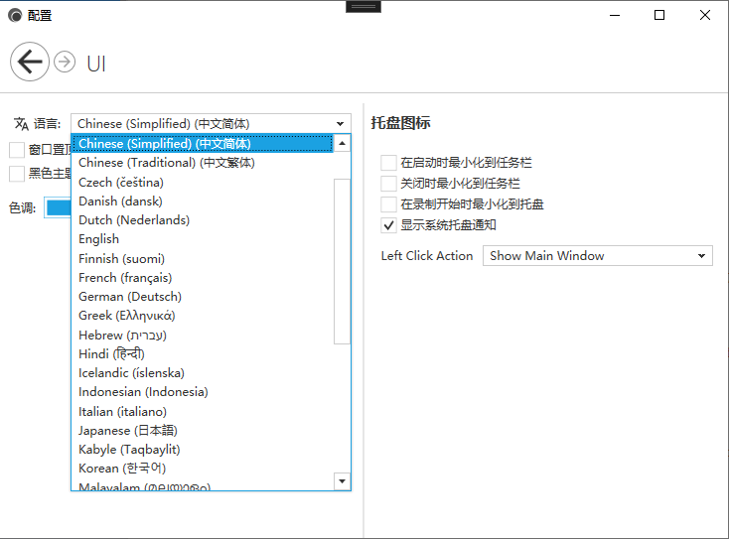Screen dimensions: 729x539
Task: Enable 在启动时最小化到任务栏 checkbox
Action: [x=389, y=163]
